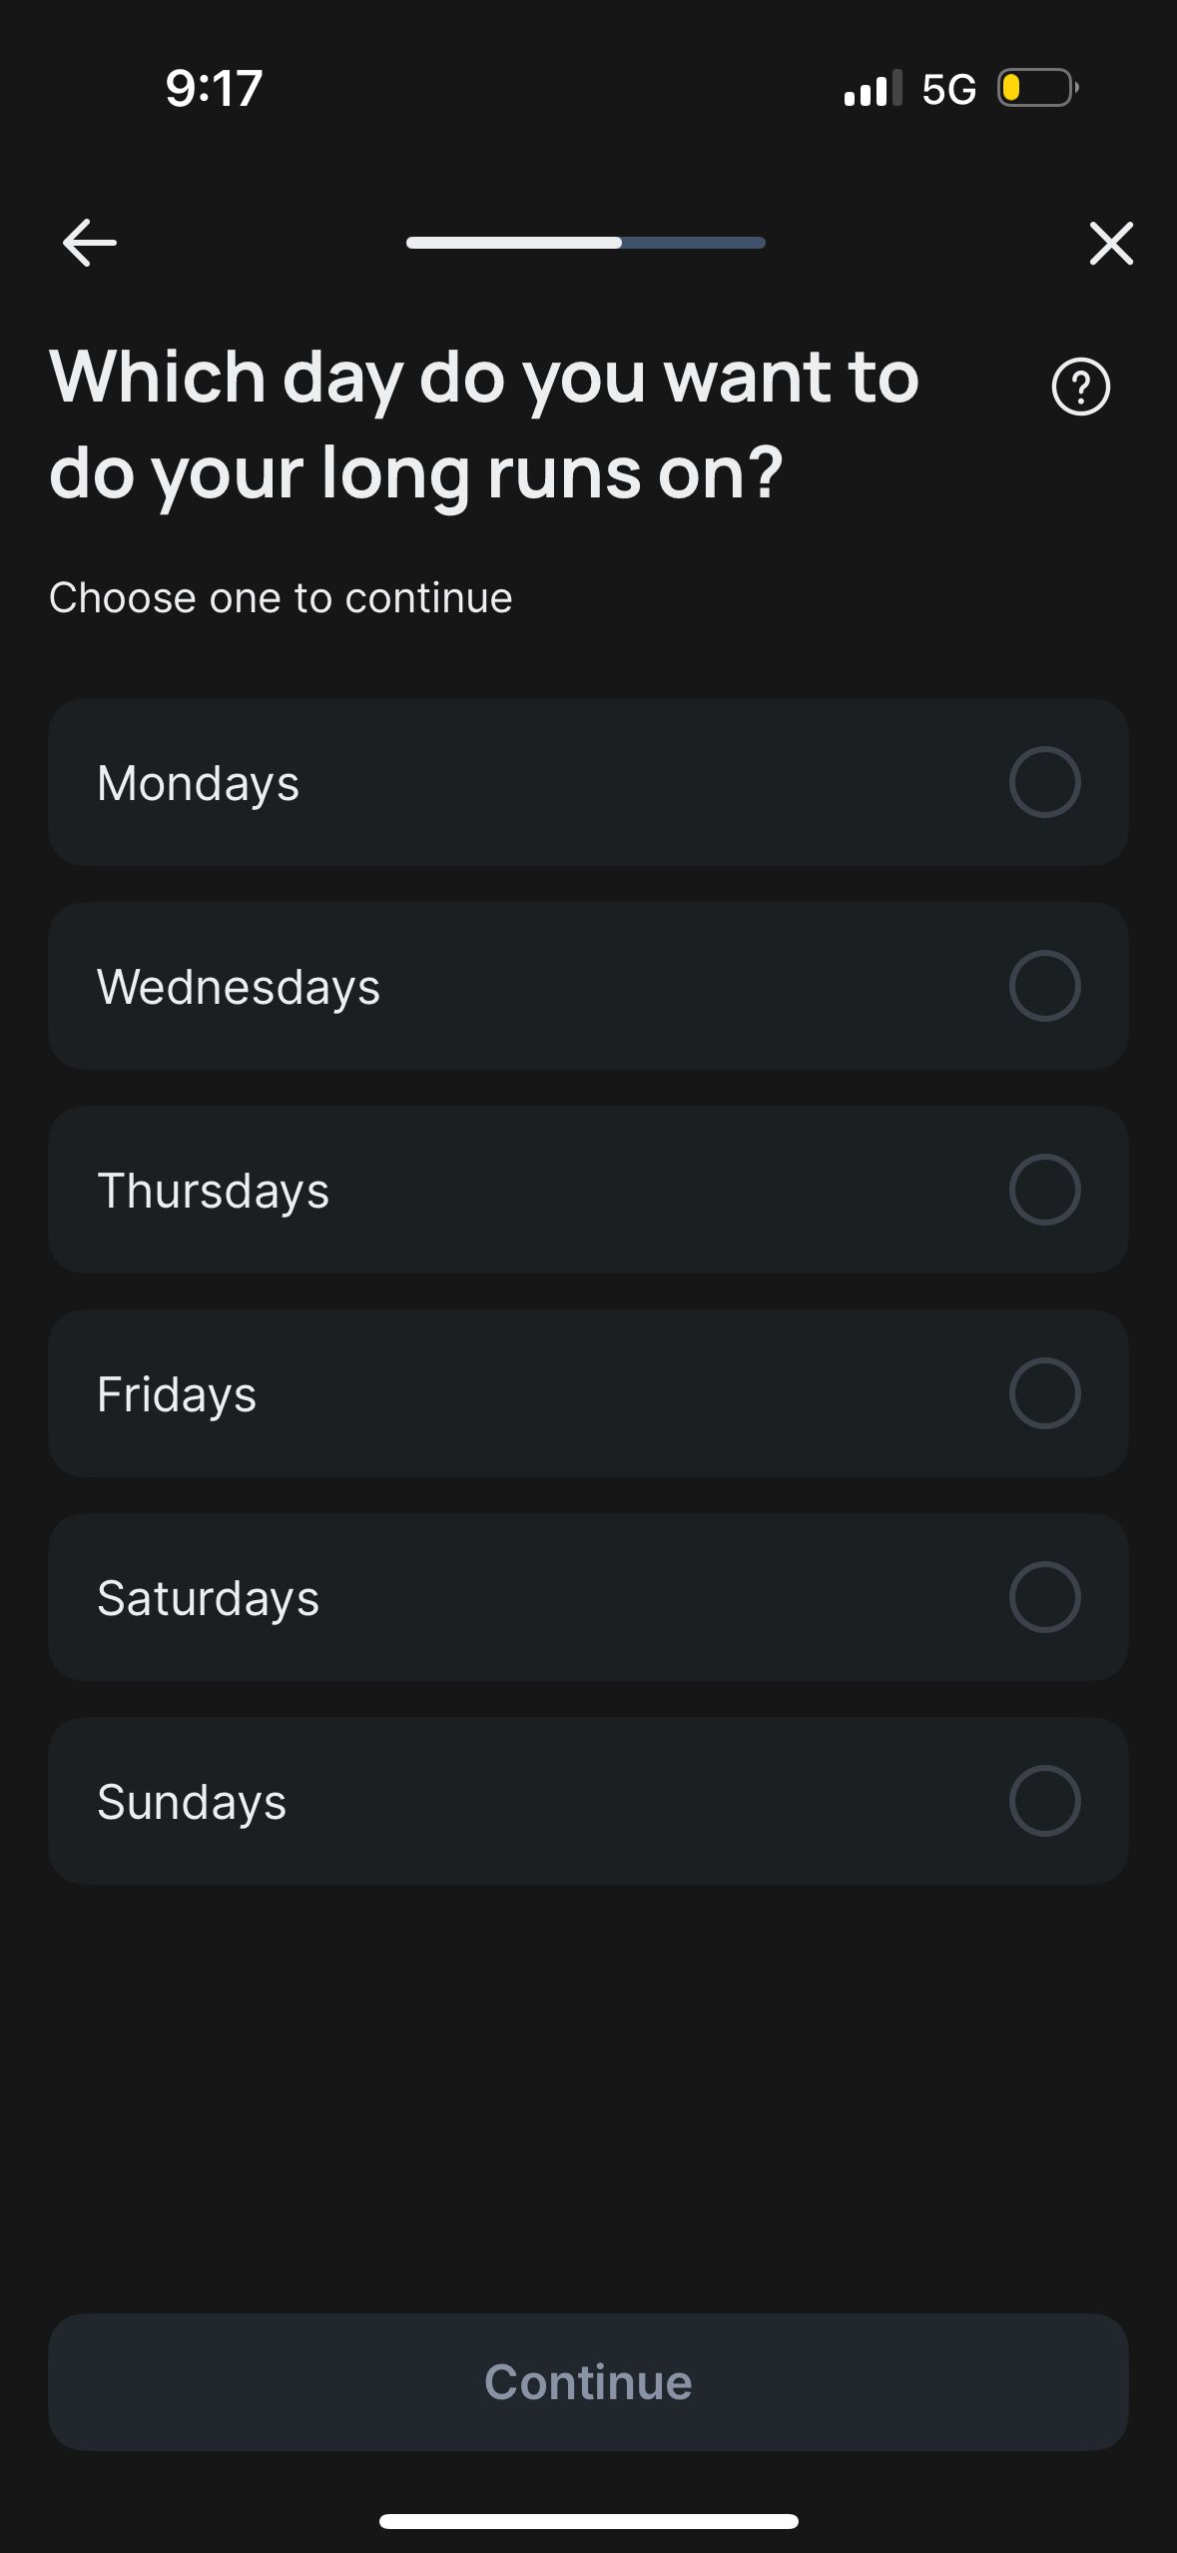Tap the battery indicator in status bar

pos(1037,88)
